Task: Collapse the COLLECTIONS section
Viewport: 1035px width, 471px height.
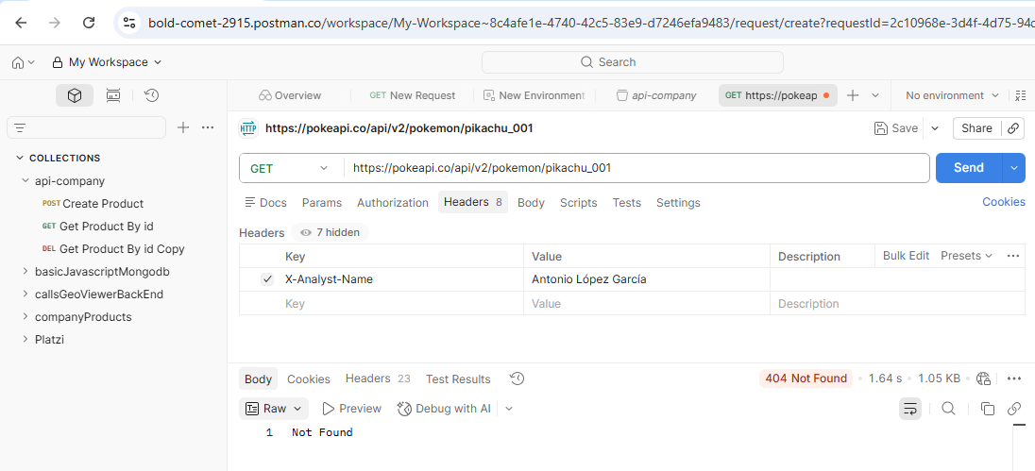Action: click(20, 159)
